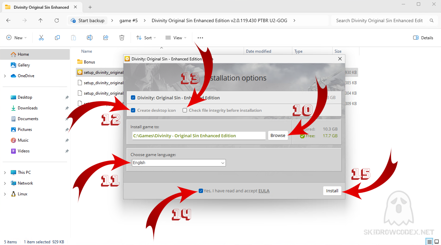Close the Divinity Original Sin Enhanced tab
This screenshot has height=245, width=441.
76,7
